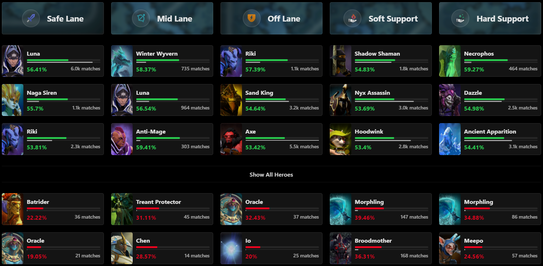Screen dimensions: 543x266
Task: Click Axe's 5.5k matches count
Action: [304, 146]
